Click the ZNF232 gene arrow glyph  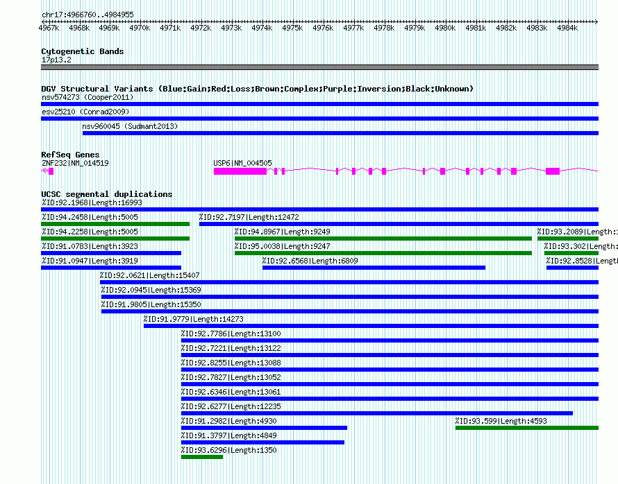pos(47,171)
